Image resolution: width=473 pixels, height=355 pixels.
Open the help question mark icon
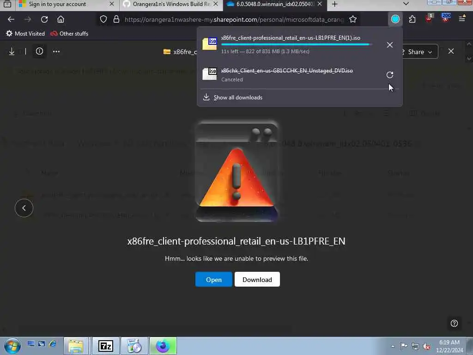point(454,323)
